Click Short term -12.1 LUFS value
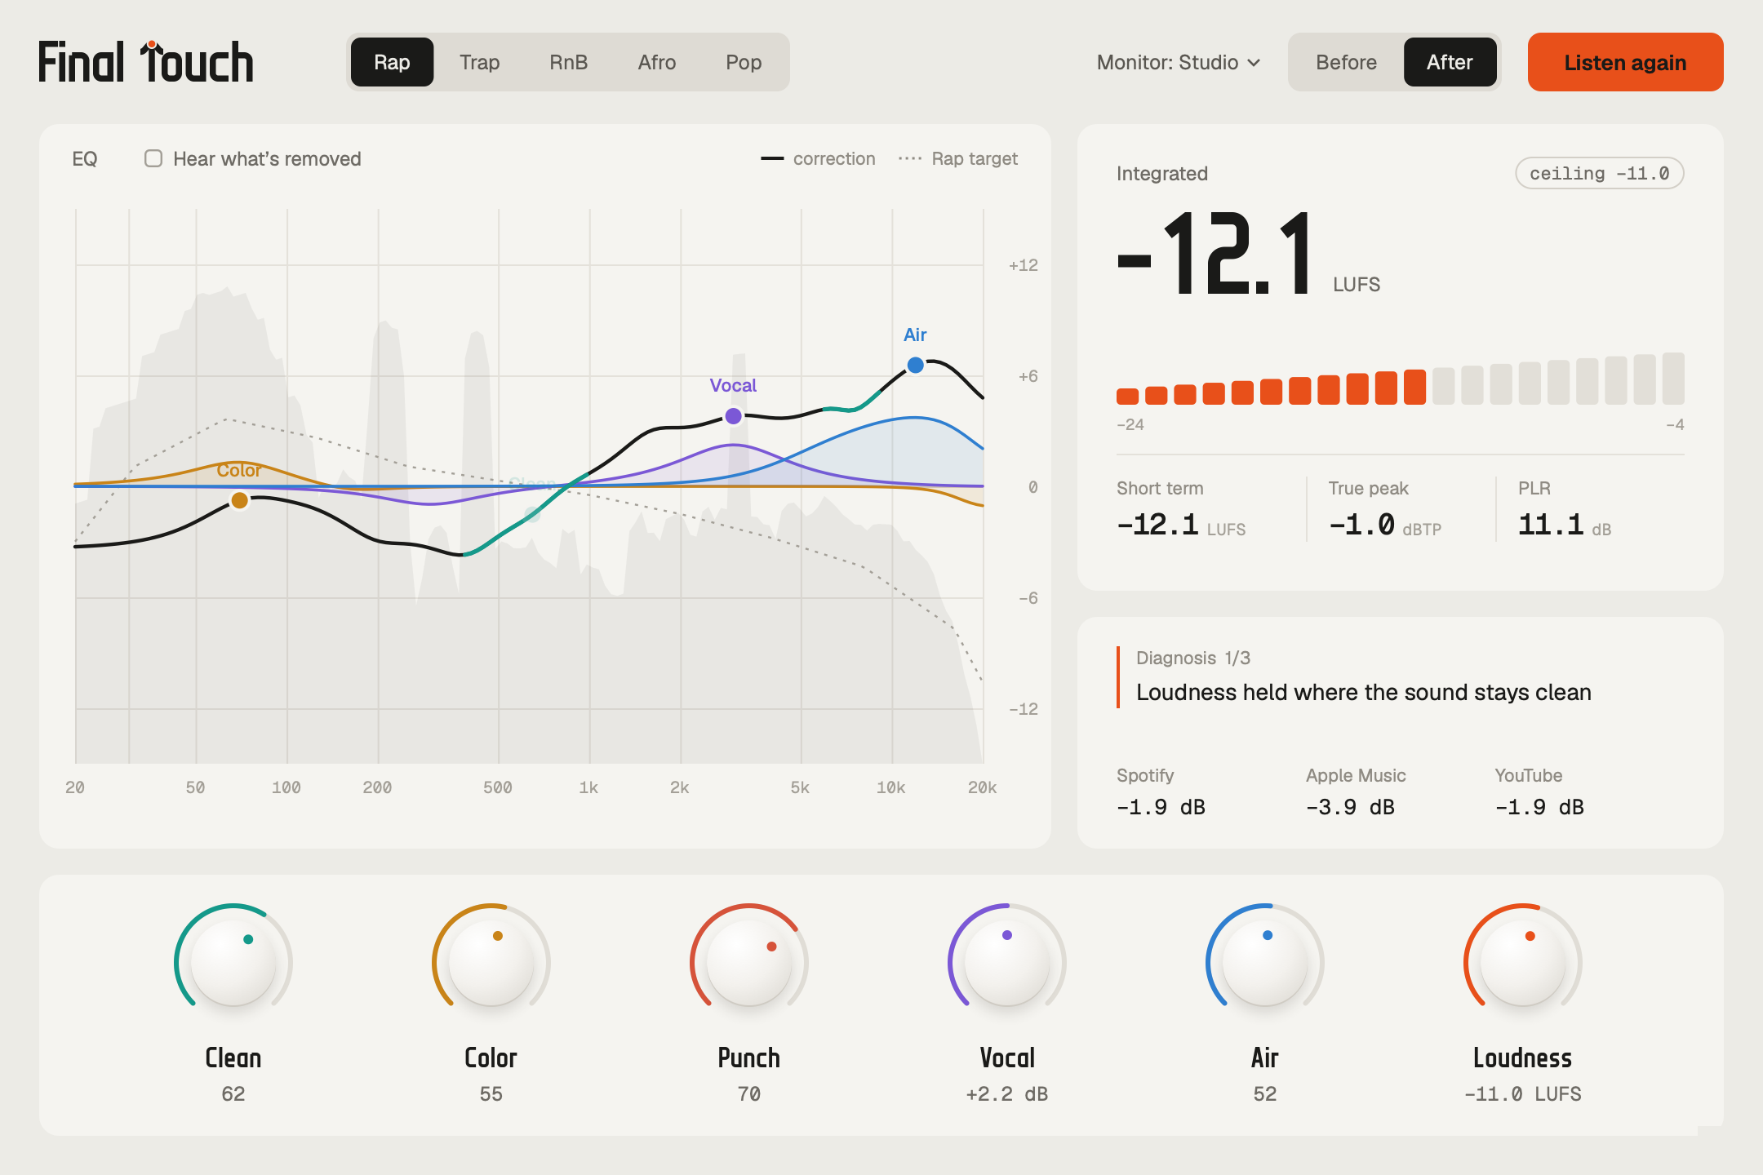The image size is (1763, 1175). pyautogui.click(x=1180, y=525)
